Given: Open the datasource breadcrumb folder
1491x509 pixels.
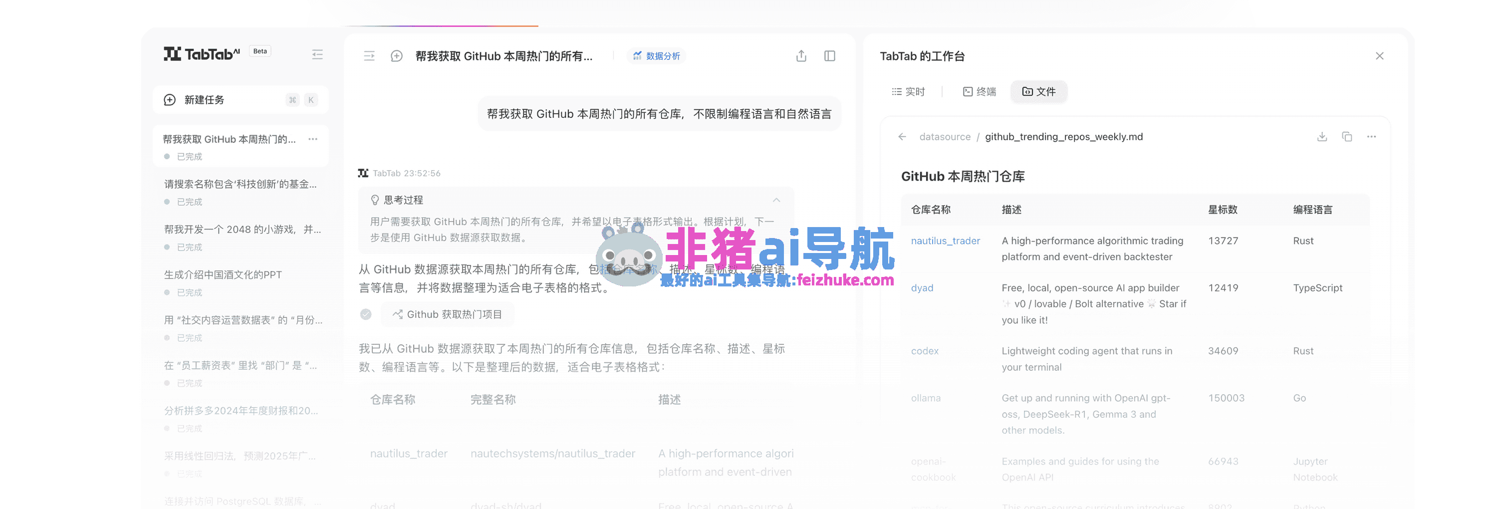Looking at the screenshot, I should click(x=945, y=137).
